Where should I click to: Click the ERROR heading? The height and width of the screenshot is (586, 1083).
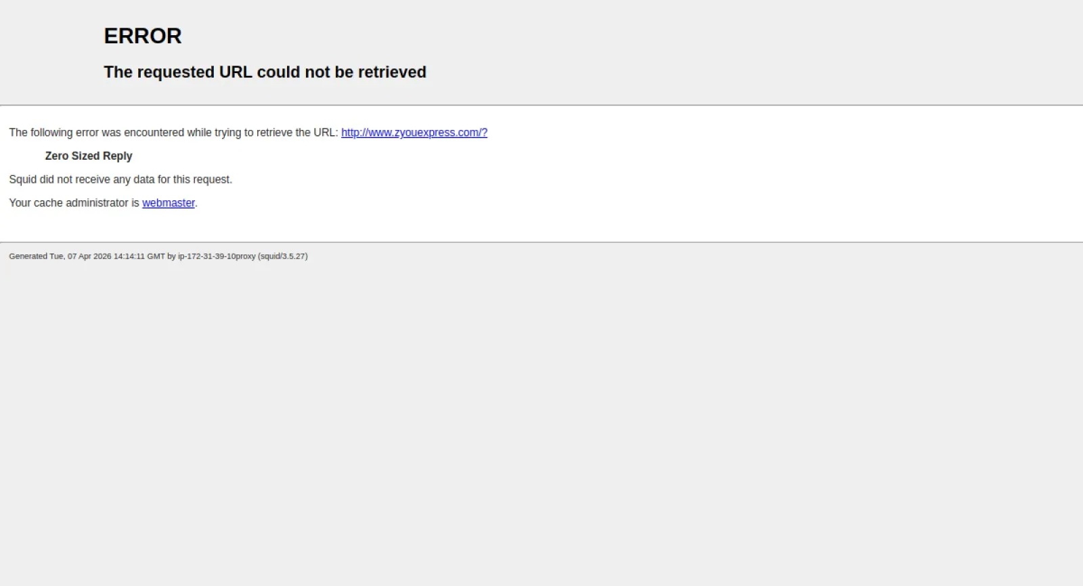(x=143, y=36)
